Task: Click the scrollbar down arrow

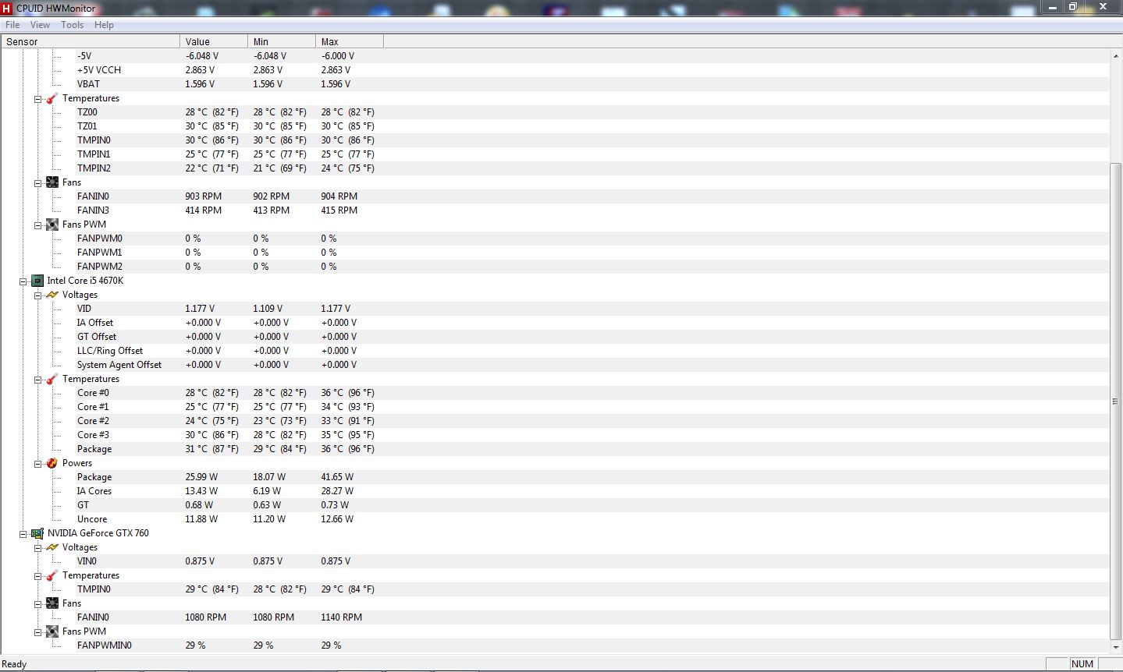Action: click(1115, 647)
